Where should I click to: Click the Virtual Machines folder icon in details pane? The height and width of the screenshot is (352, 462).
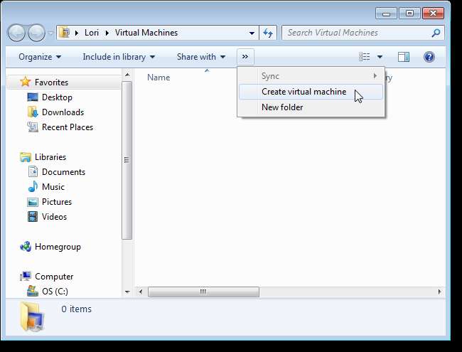(32, 317)
